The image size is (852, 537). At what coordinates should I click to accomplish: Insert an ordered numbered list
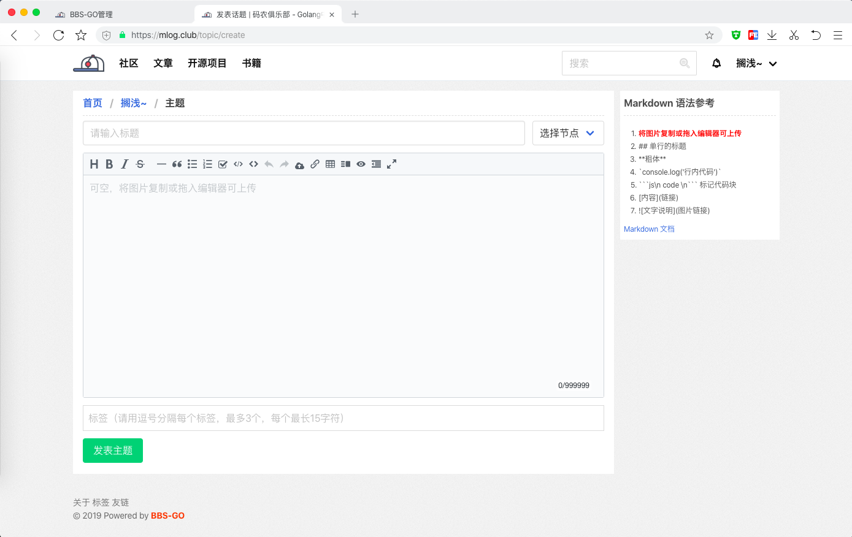pyautogui.click(x=207, y=164)
